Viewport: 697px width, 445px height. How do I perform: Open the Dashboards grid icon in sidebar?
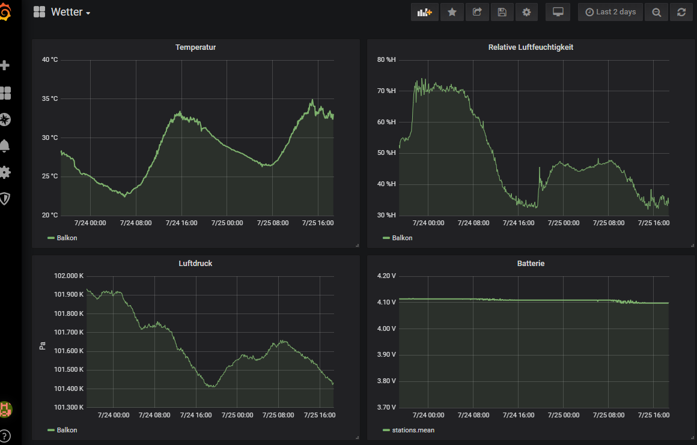pos(5,93)
